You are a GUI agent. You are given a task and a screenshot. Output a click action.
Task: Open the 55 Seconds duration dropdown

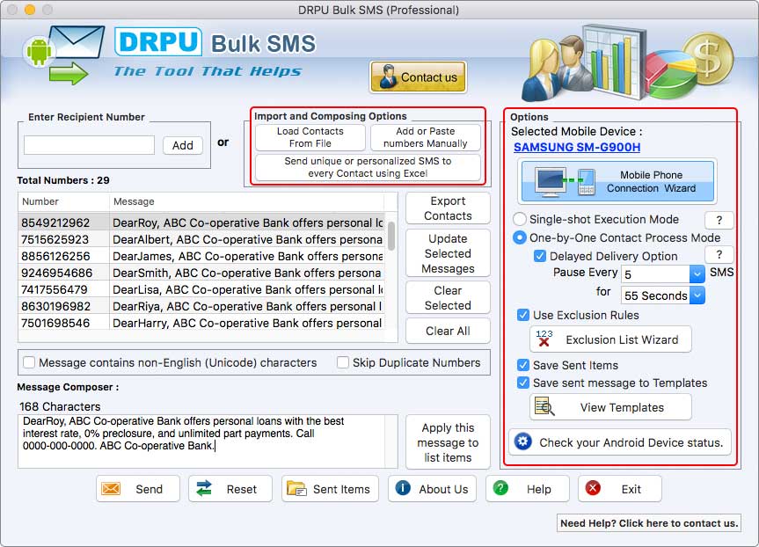[697, 295]
